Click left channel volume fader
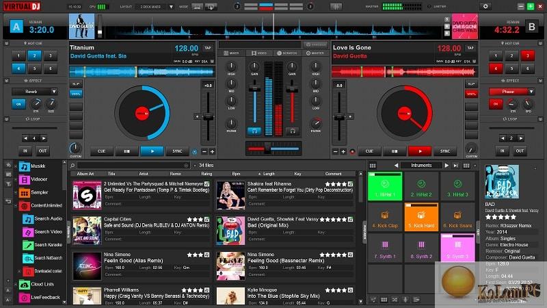 [254, 89]
